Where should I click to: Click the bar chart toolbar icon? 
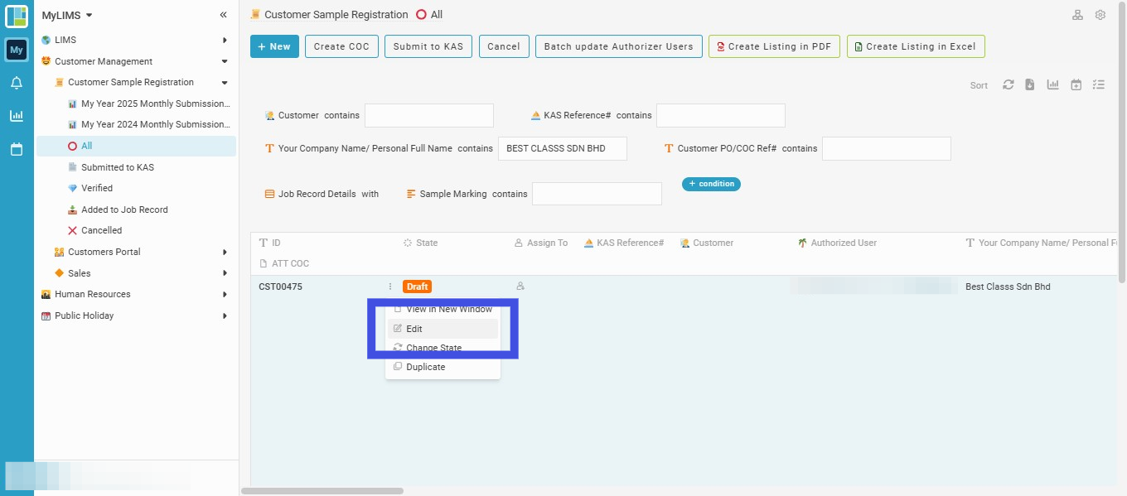1053,84
